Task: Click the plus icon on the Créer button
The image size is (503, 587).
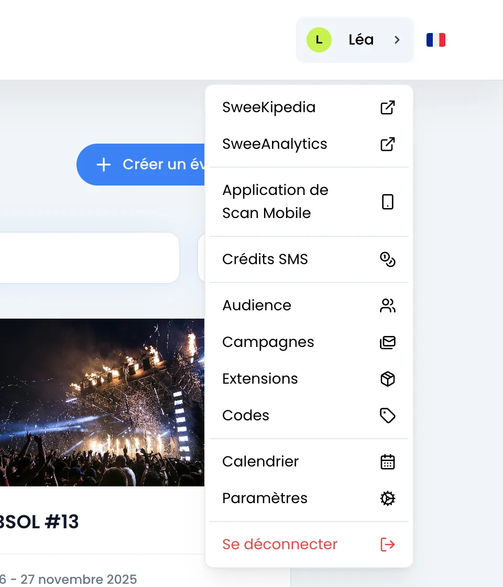Action: tap(104, 165)
